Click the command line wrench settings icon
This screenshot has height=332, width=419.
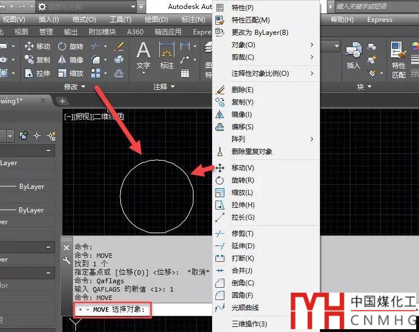tap(66, 261)
